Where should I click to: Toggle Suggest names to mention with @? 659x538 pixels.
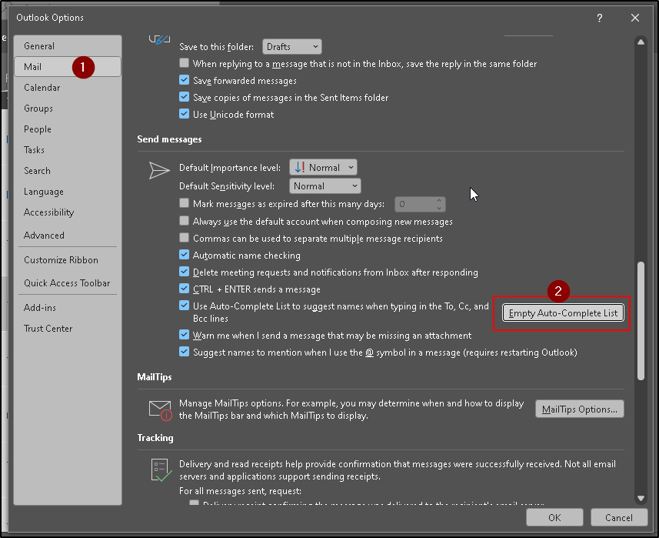click(x=184, y=352)
